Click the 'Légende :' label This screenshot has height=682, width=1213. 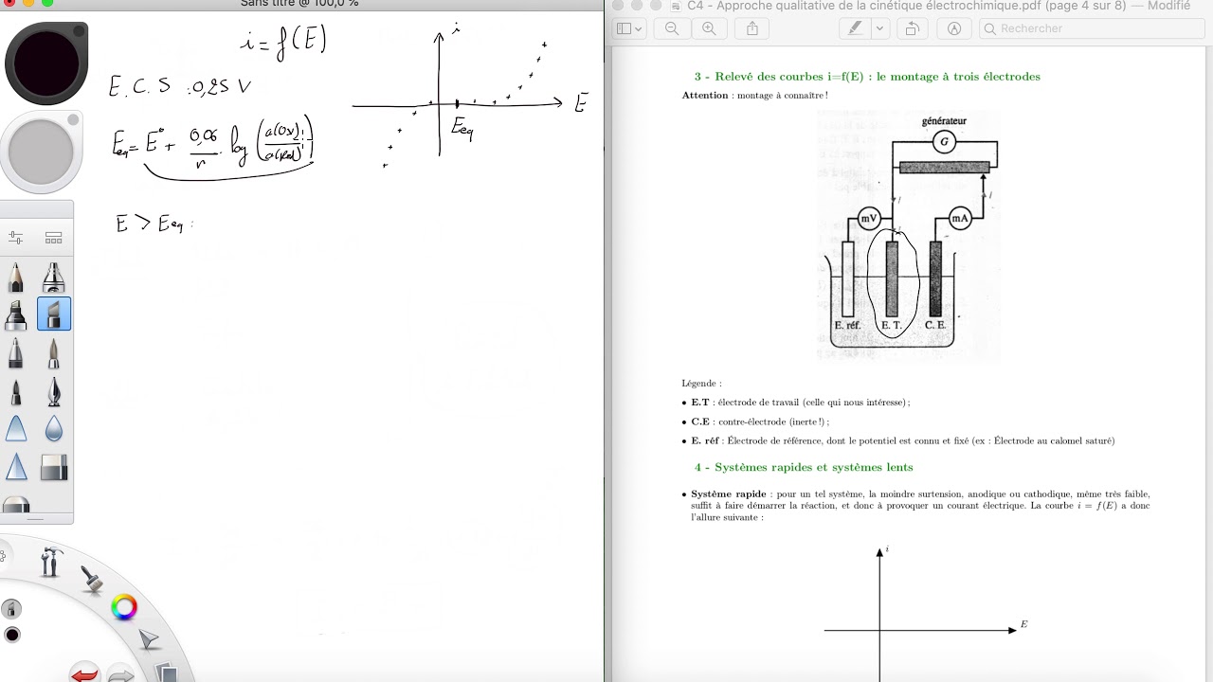[x=701, y=384]
